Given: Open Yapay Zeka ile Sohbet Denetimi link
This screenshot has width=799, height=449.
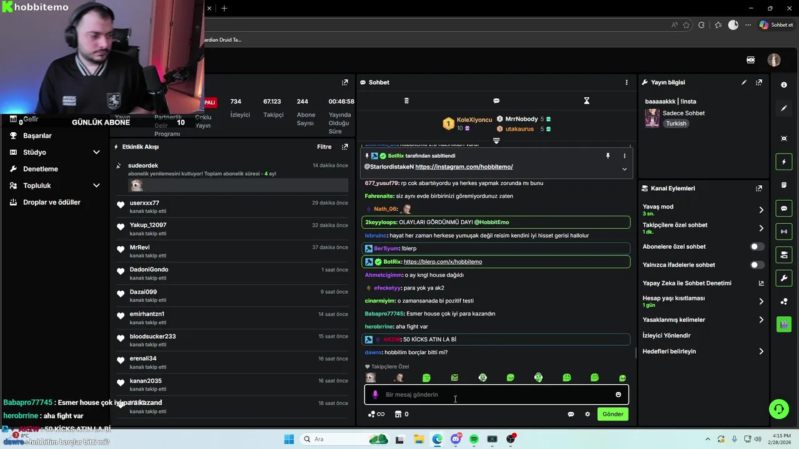Looking at the screenshot, I should (x=761, y=283).
